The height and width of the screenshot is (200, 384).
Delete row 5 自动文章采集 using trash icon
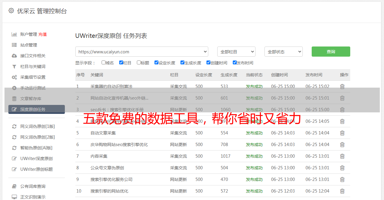[x=342, y=133]
